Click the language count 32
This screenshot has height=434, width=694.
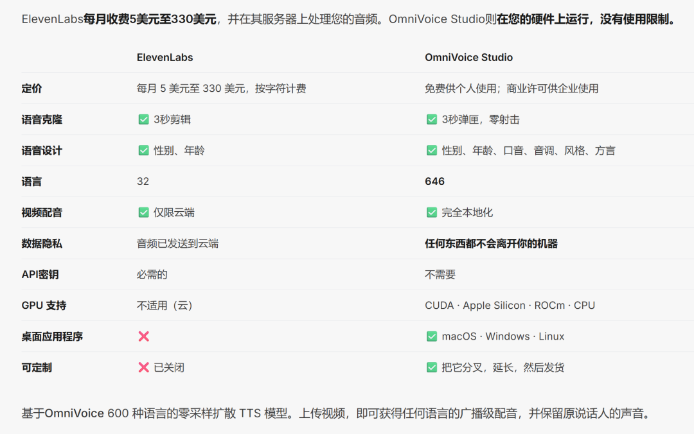143,182
